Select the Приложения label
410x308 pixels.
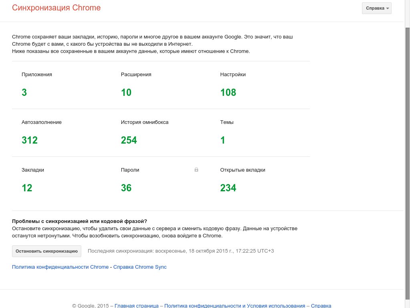point(36,74)
